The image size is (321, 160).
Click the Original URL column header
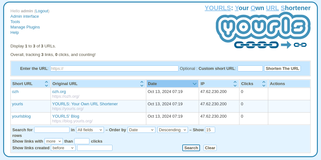[98, 84]
